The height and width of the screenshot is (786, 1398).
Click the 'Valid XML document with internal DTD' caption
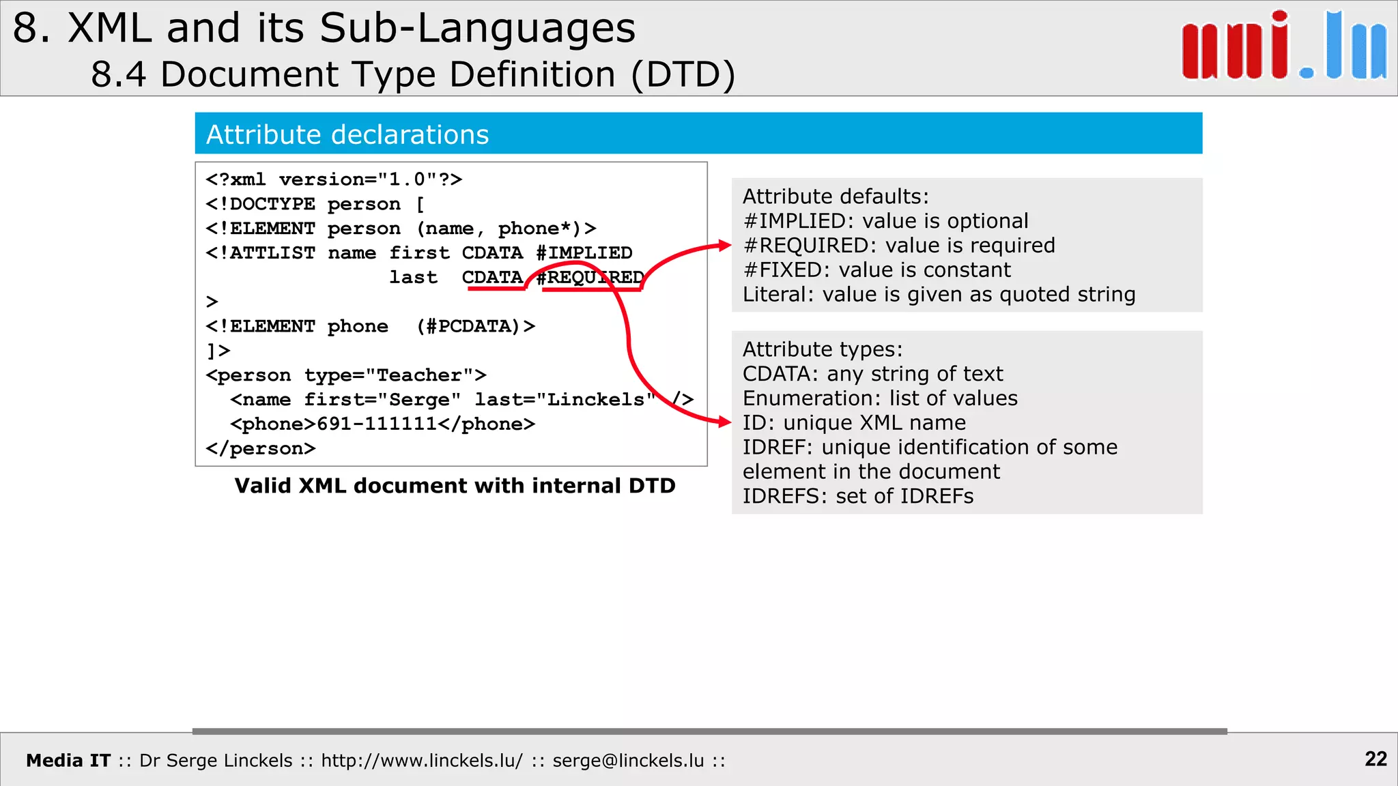(455, 486)
